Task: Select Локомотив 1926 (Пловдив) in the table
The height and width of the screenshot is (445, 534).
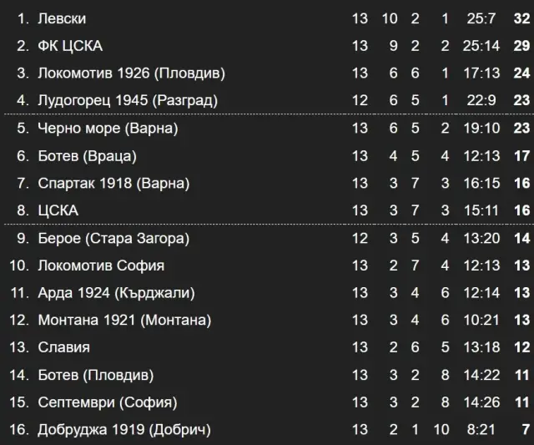Action: pos(131,73)
